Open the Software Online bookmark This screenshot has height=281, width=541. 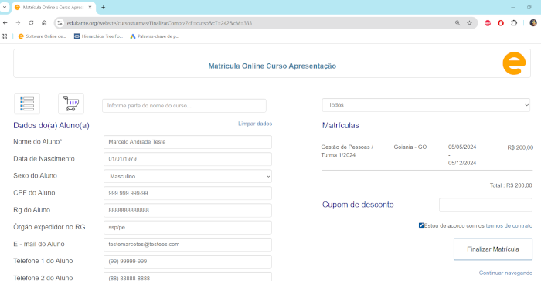coord(42,36)
